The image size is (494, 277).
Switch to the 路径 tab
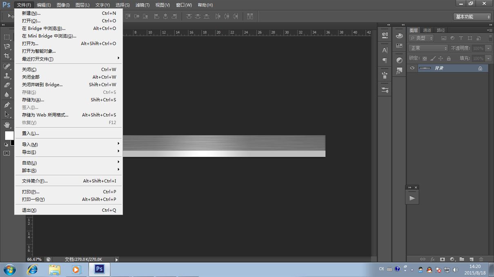click(x=441, y=30)
